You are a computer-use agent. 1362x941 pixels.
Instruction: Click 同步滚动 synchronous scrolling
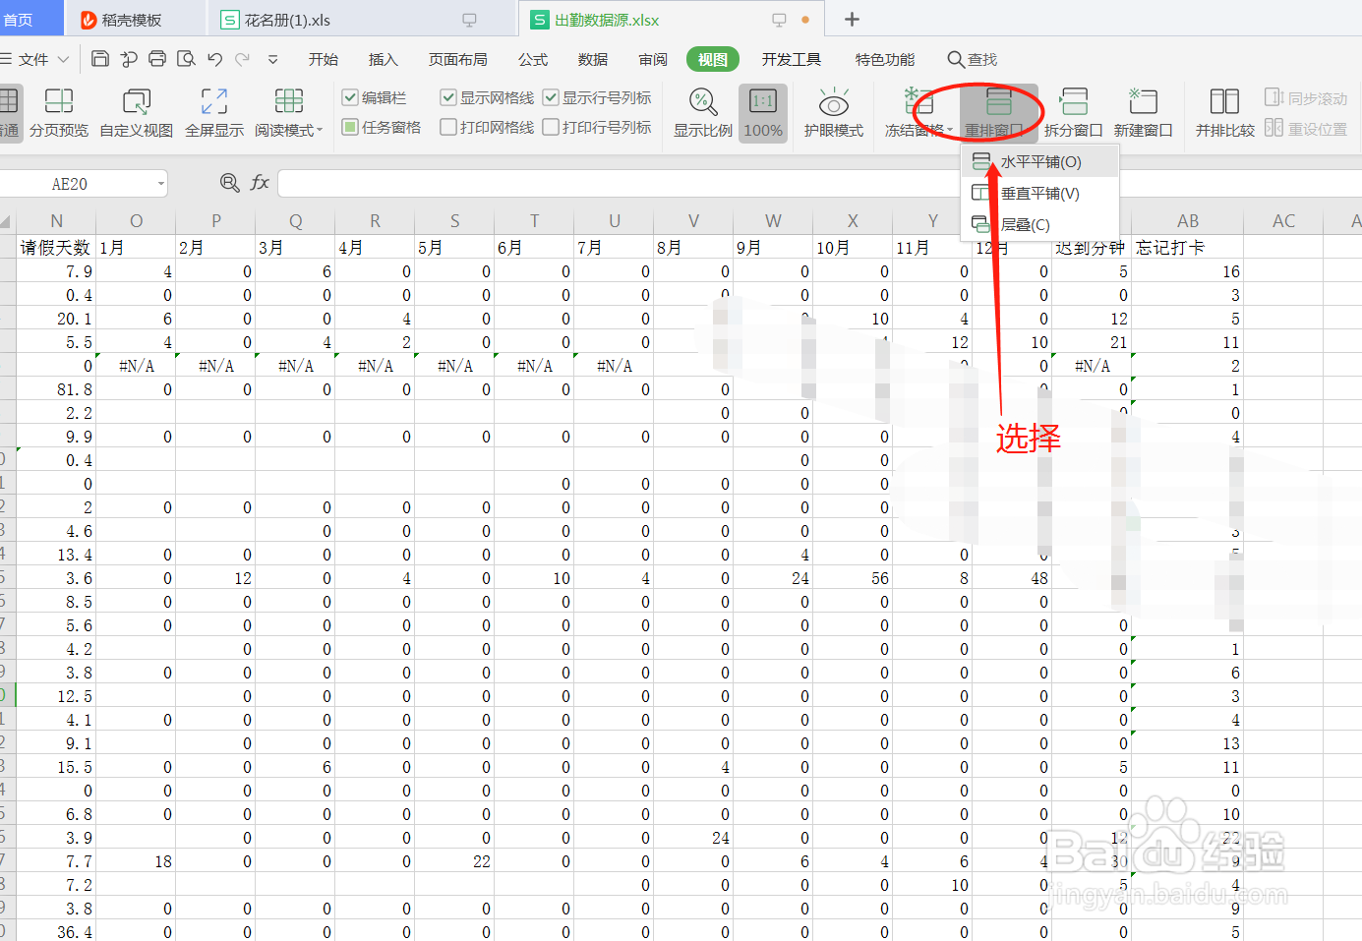click(1306, 98)
